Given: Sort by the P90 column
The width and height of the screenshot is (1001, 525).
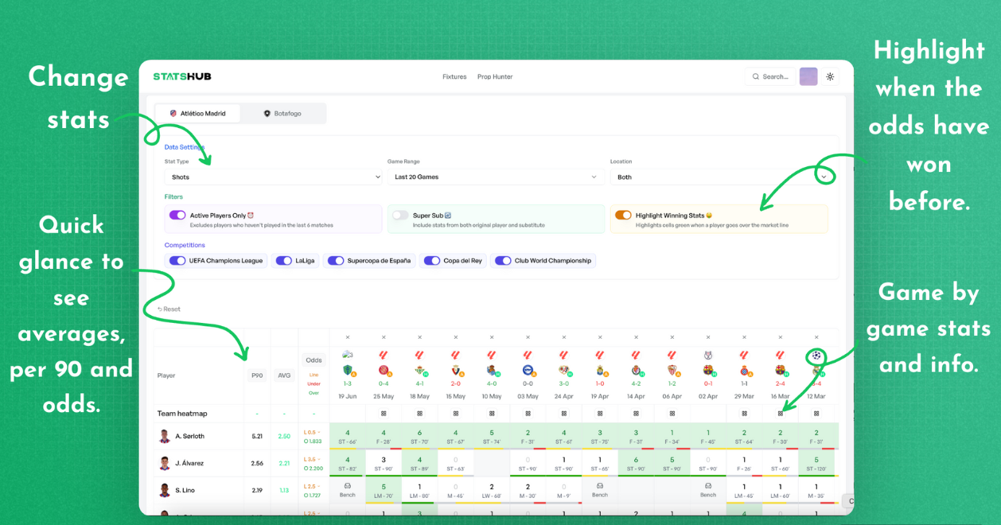Looking at the screenshot, I should pyautogui.click(x=256, y=375).
